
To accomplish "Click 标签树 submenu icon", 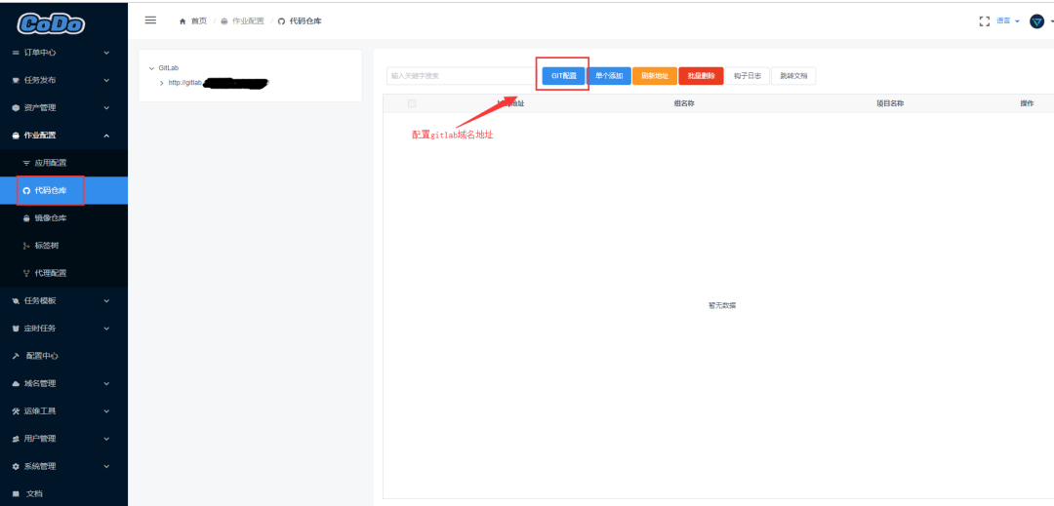I will 26,246.
